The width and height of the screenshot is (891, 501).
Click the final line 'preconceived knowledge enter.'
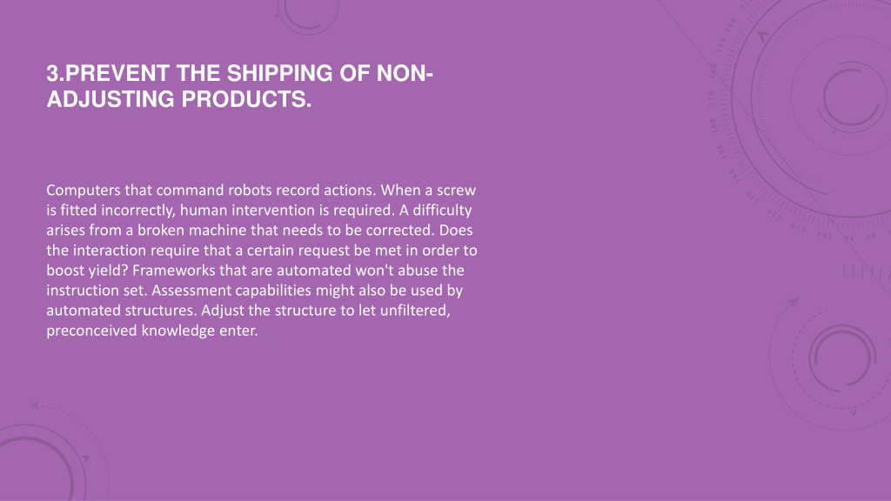[x=151, y=331]
